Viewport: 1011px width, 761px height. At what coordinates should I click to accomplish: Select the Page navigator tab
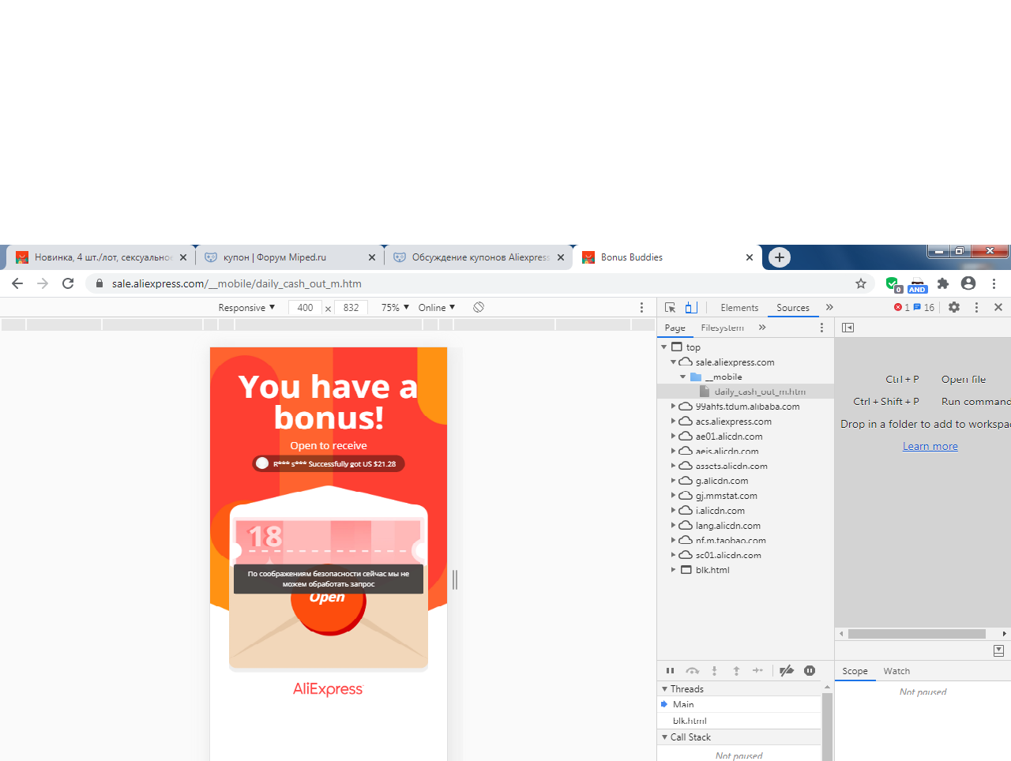click(675, 328)
